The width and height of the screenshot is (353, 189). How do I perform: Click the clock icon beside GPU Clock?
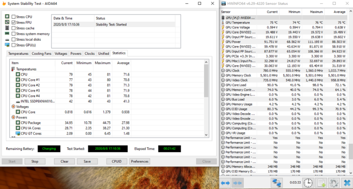click(x=223, y=71)
